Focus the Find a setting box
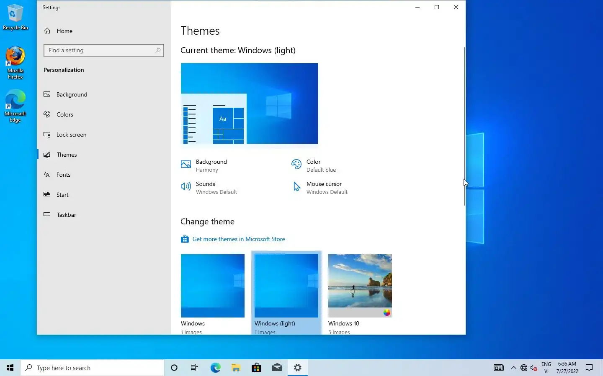 coord(103,51)
